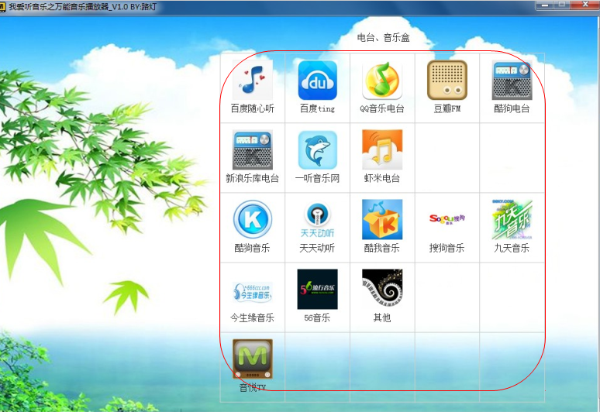
Task: Launch the 百度ting blue du icon
Action: (x=317, y=80)
